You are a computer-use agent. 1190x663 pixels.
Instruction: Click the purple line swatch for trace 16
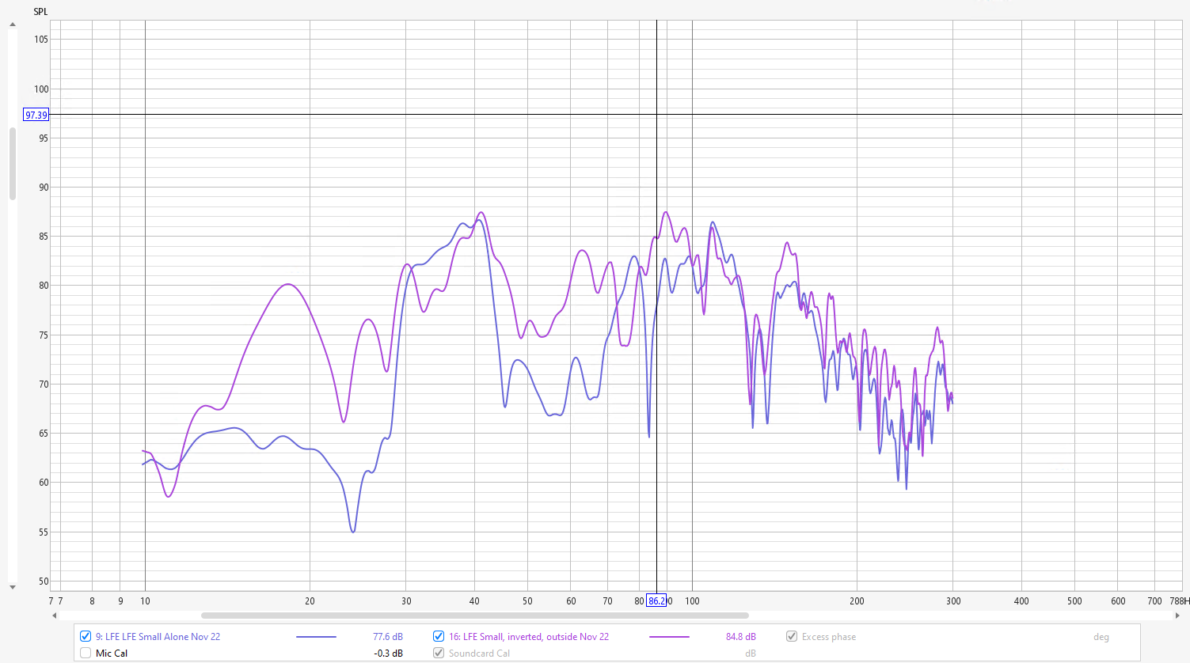pyautogui.click(x=669, y=637)
